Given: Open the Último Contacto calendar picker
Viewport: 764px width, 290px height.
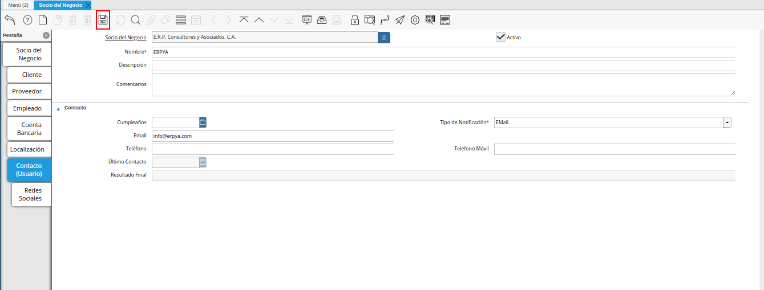Looking at the screenshot, I should coord(203,162).
